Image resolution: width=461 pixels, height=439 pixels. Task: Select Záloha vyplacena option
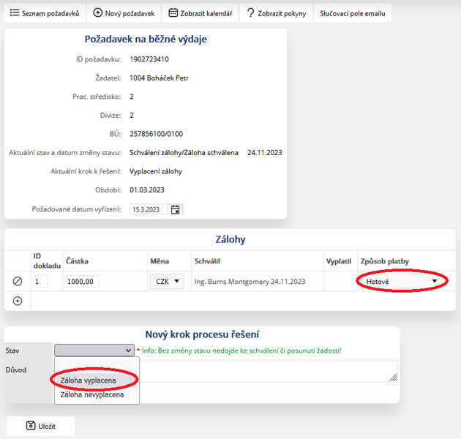96,380
